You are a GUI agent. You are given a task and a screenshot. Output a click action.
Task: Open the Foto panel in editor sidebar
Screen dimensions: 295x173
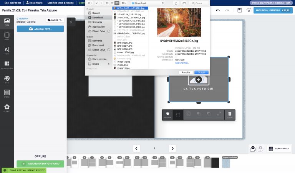[x=7, y=22]
